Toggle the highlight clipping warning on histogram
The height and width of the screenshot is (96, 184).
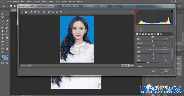click(172, 11)
